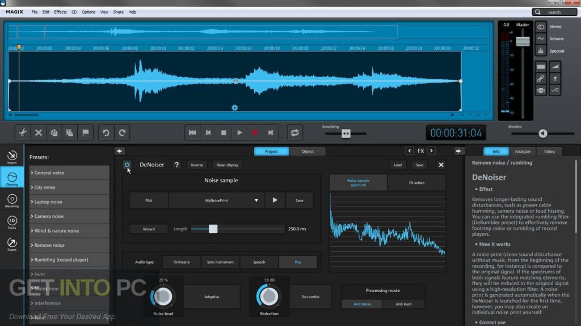Select Anti Hum processing mode

403,304
